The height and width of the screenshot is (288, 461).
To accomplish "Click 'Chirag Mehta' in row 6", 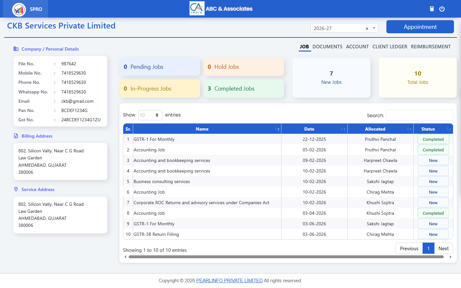I will (x=380, y=192).
